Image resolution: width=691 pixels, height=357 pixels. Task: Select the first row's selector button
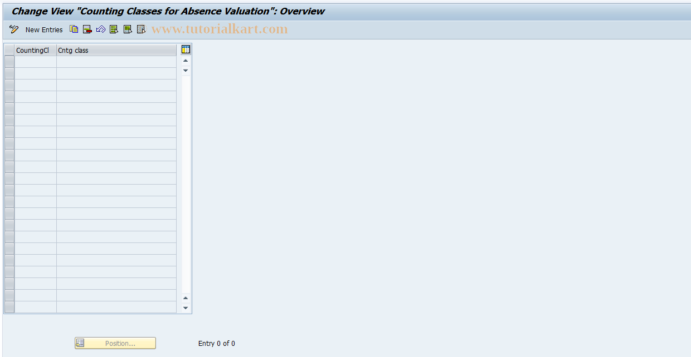9,62
